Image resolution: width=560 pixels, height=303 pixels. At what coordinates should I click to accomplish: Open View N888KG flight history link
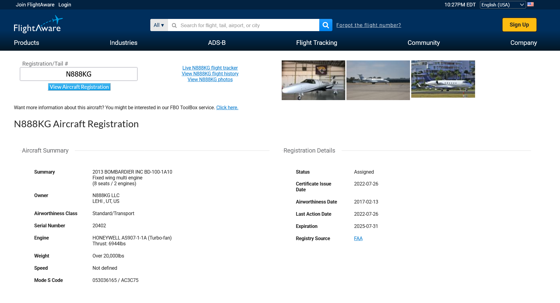point(210,74)
